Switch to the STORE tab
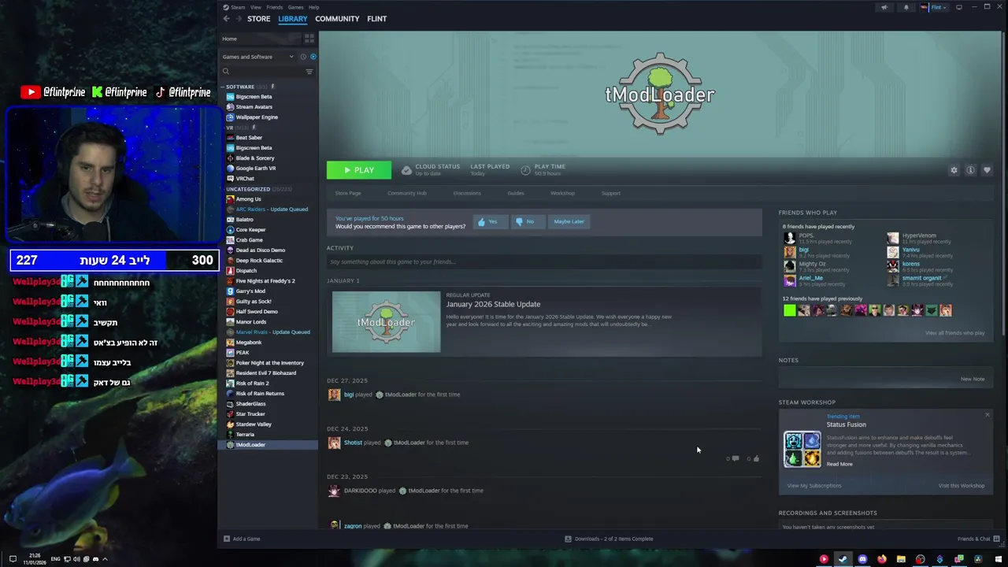This screenshot has width=1008, height=567. [258, 19]
